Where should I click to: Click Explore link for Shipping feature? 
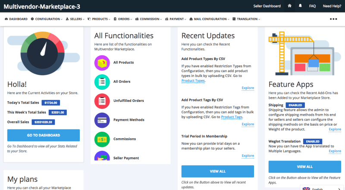335,129
